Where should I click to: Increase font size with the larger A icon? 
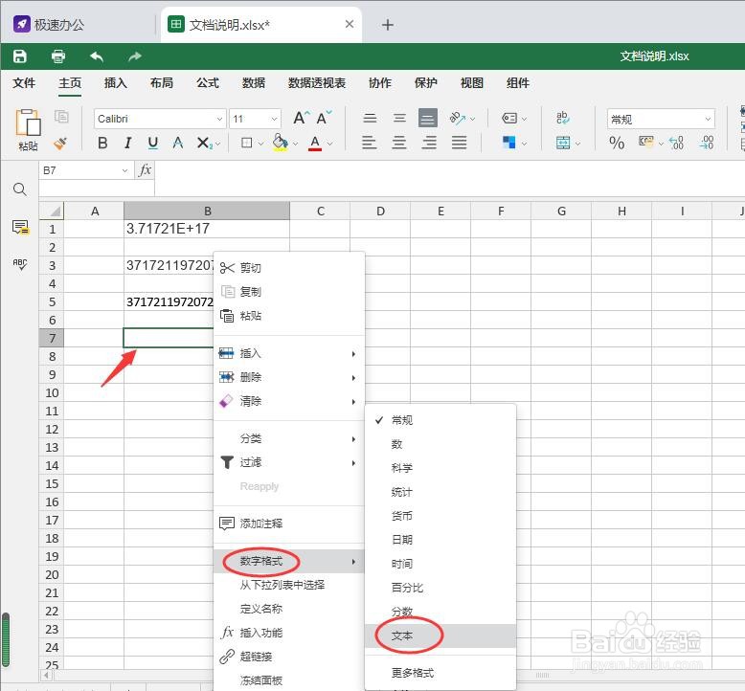click(x=301, y=118)
